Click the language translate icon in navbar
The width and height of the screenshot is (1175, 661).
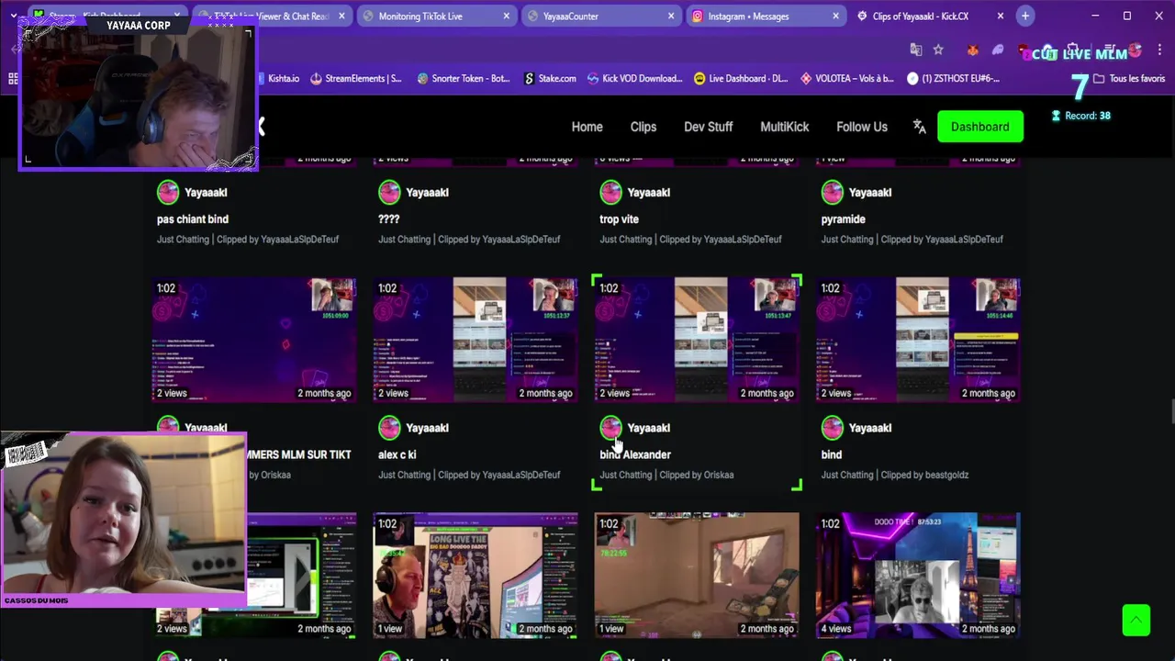click(919, 127)
